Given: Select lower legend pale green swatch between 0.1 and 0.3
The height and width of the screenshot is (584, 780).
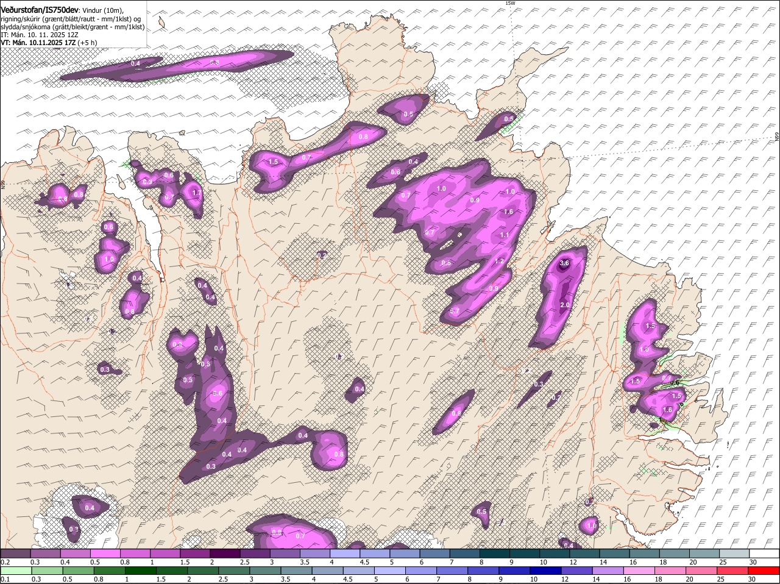Looking at the screenshot, I should [15, 571].
